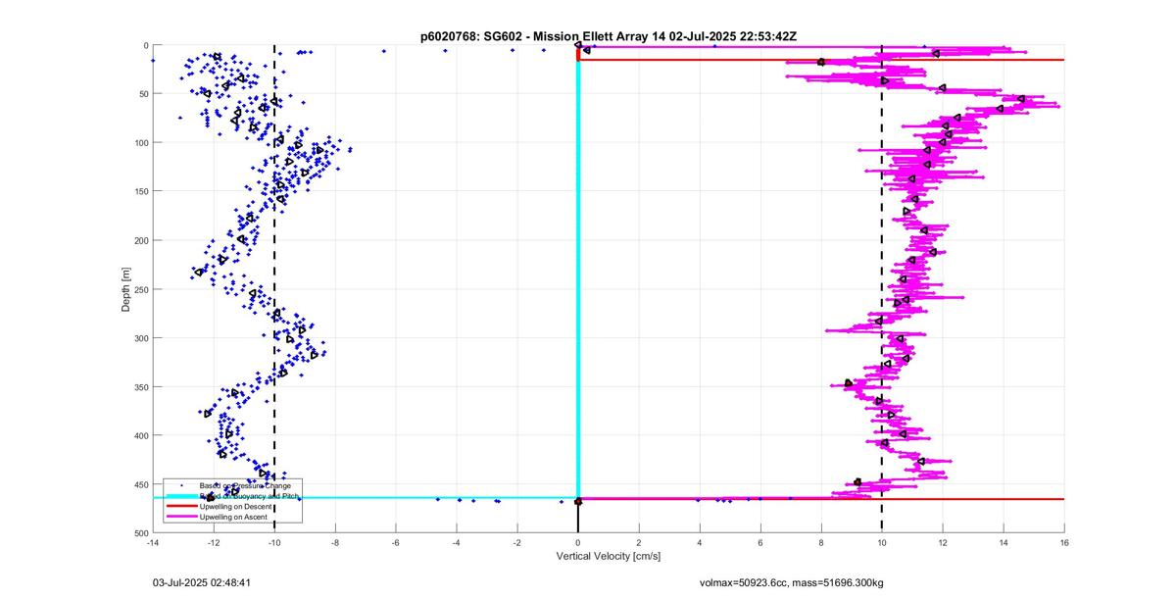This screenshot has width=1176, height=599.
Task: Click x-axis tick label '-14'
Action: 153,542
